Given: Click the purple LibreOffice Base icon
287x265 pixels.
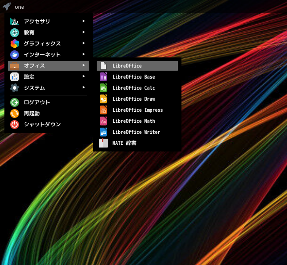Looking at the screenshot, I should tap(103, 77).
